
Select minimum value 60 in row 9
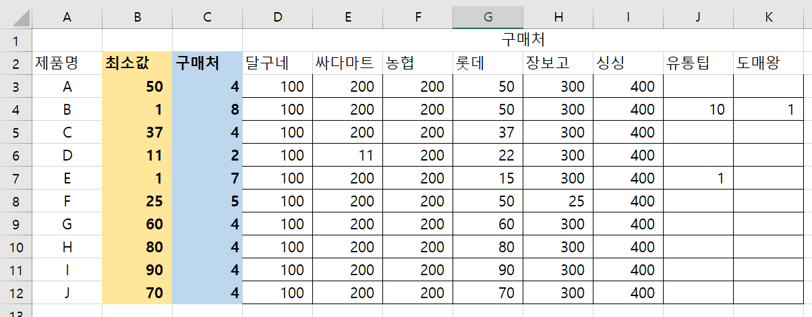pyautogui.click(x=137, y=224)
